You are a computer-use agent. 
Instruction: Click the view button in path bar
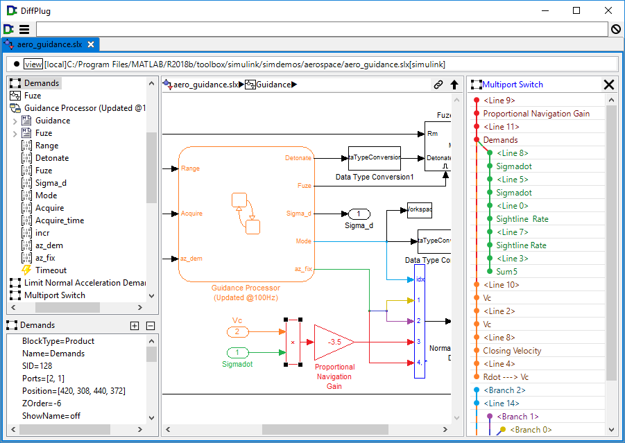(33, 64)
